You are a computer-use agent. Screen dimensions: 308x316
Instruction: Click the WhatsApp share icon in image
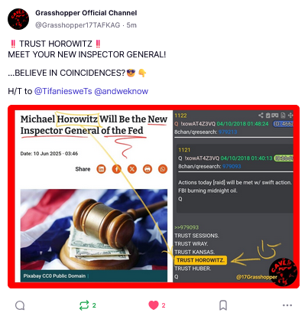(x=163, y=169)
